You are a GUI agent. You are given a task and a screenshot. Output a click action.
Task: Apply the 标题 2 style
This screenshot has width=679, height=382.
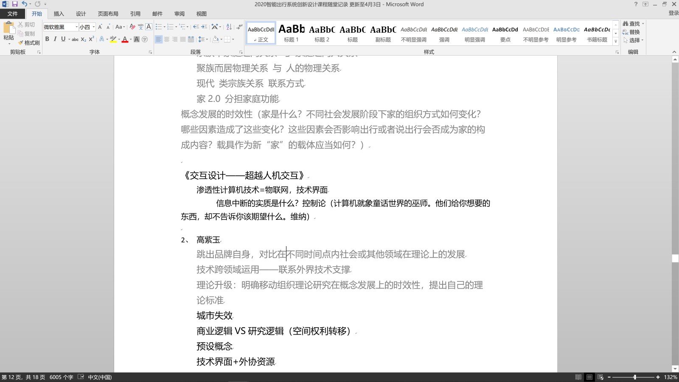click(x=322, y=33)
